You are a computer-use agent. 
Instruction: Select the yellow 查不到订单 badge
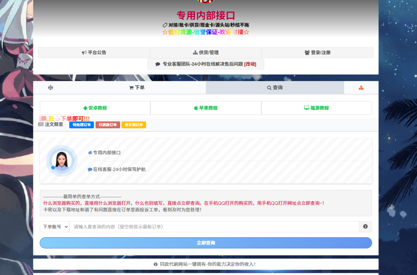pos(134,125)
